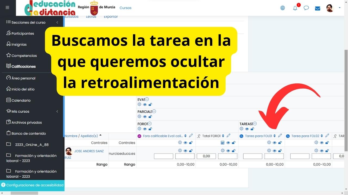
Task: Toggle PARCIAL1 visibility eye
Action: pos(145,117)
